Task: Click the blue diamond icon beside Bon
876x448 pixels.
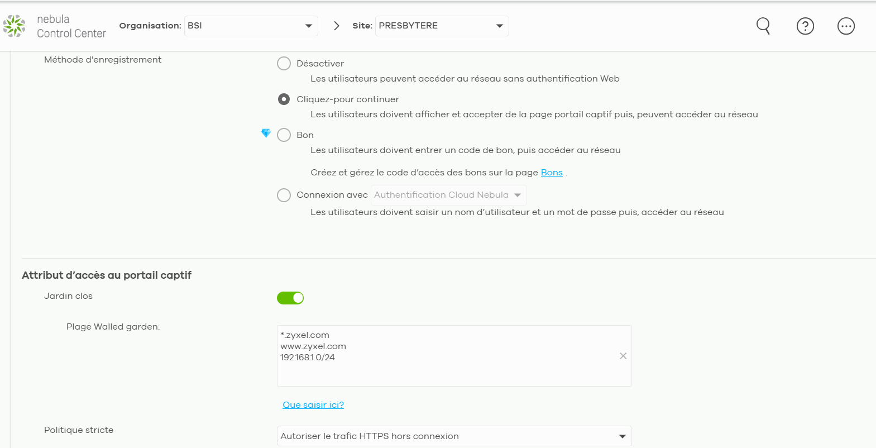Action: click(266, 133)
